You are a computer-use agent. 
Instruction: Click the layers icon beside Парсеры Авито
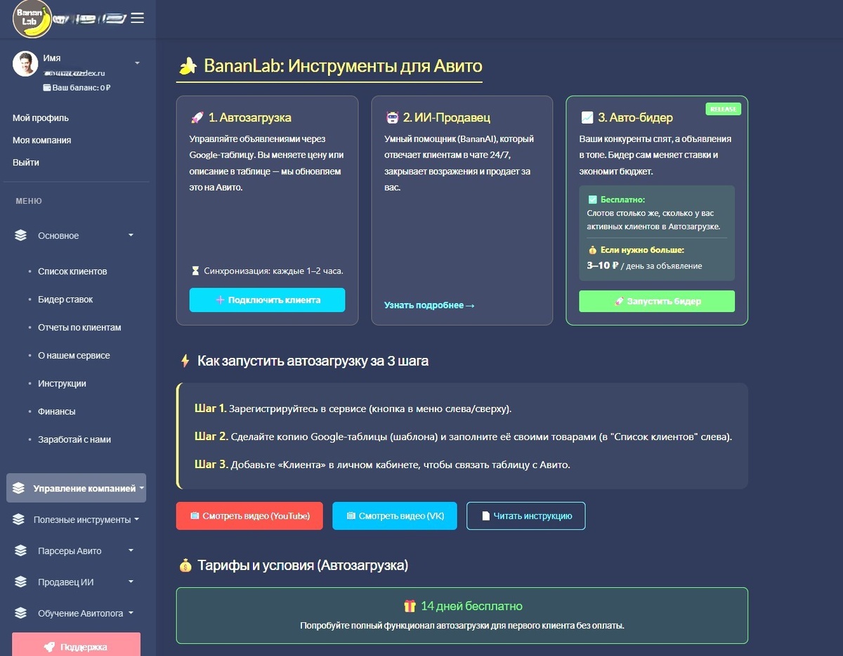pyautogui.click(x=20, y=551)
